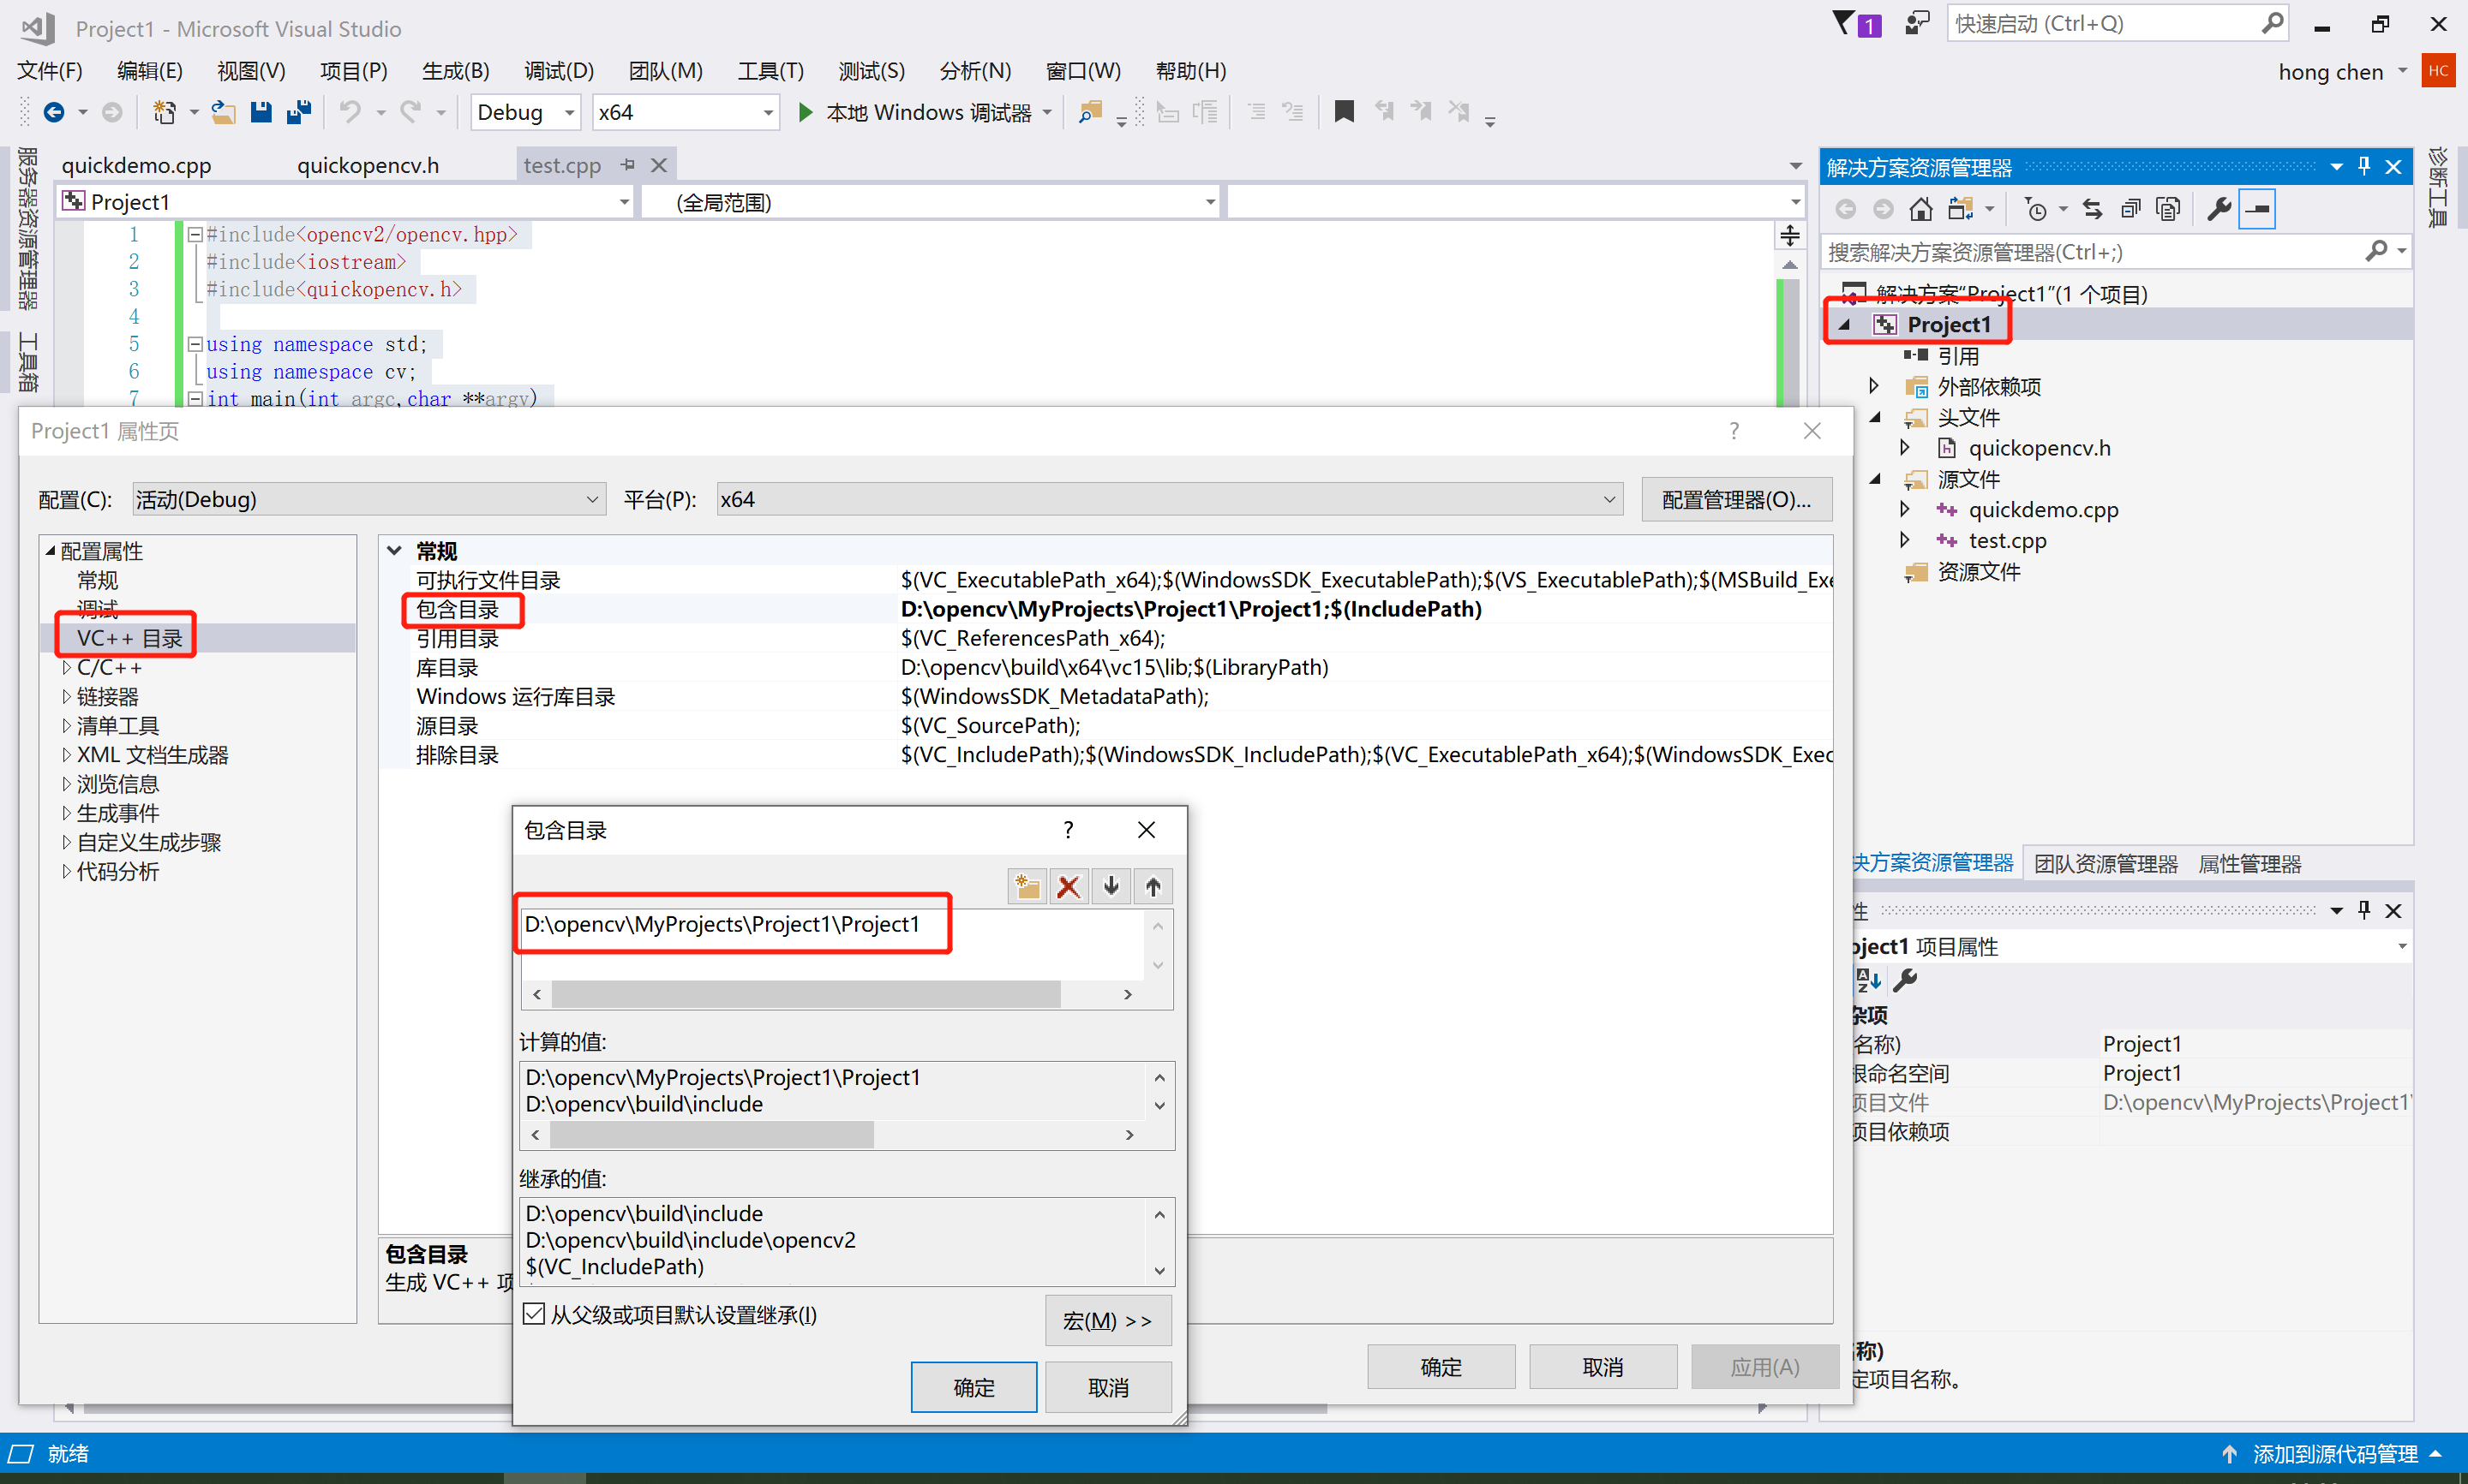Screen dimensions: 2468x1484
Task: Switch to 属性管理器 tab
Action: pyautogui.click(x=2249, y=864)
